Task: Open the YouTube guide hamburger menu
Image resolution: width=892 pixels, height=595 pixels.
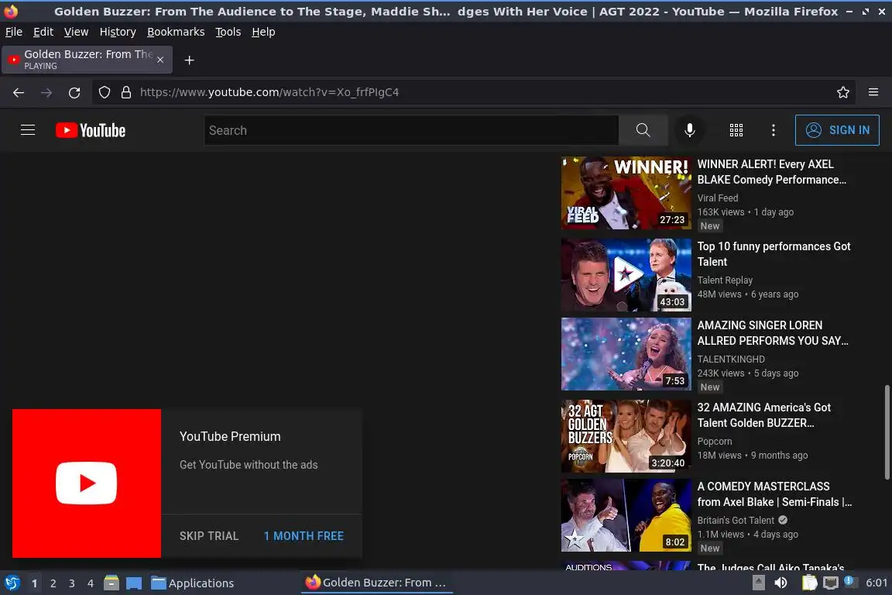Action: pos(28,130)
